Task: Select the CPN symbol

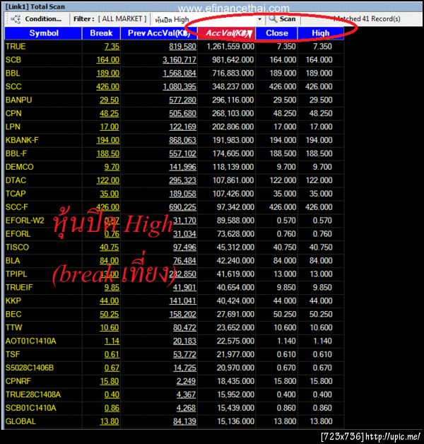Action: [x=13, y=113]
